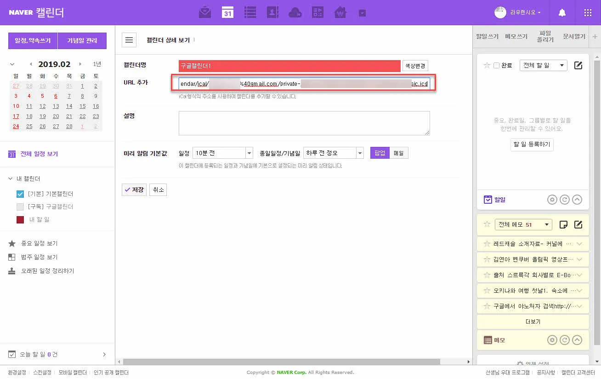Go to next month in mini calendar
The width and height of the screenshot is (601, 379).
click(x=80, y=64)
